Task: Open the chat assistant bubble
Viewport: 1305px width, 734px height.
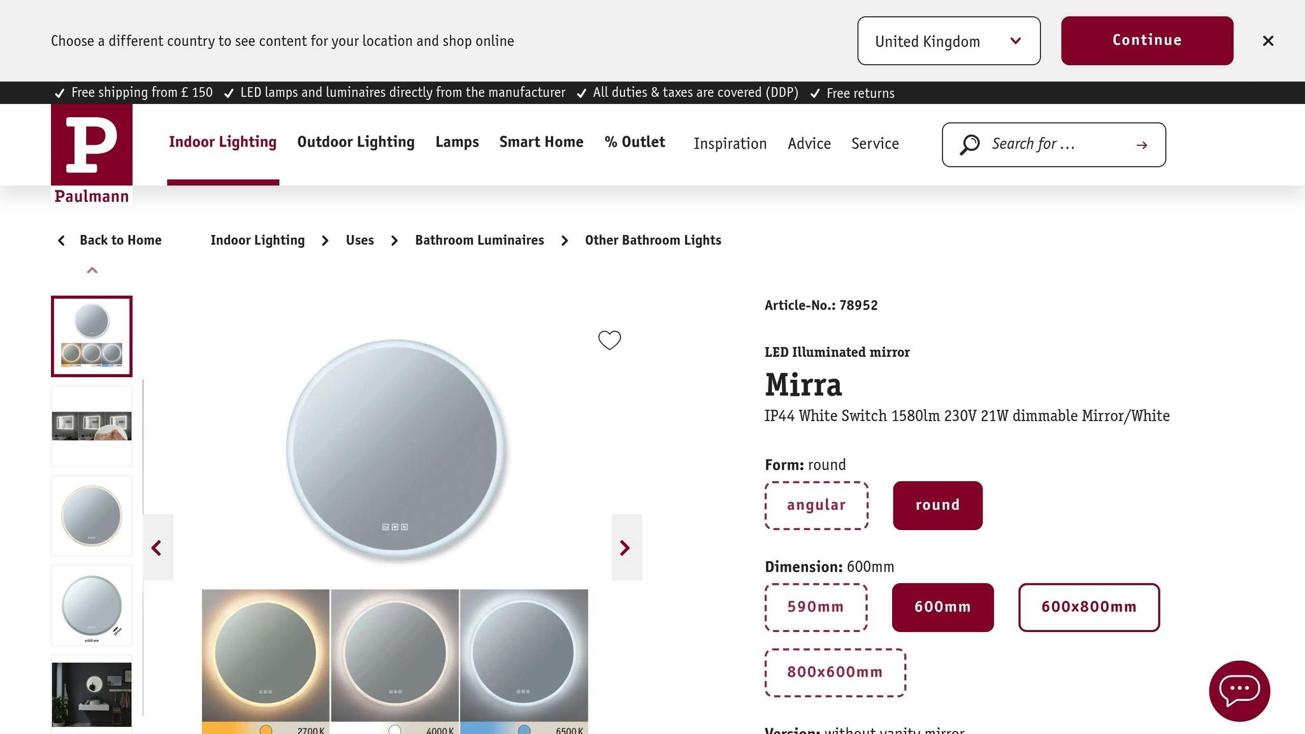Action: point(1238,691)
